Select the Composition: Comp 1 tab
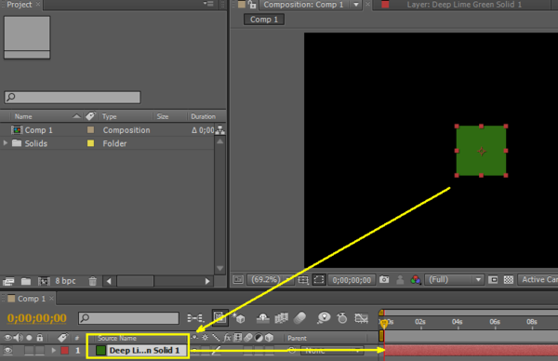Image resolution: width=558 pixels, height=361 pixels. pyautogui.click(x=303, y=5)
